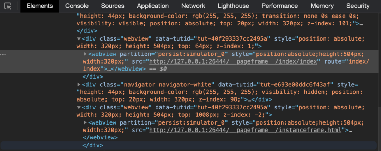381x151 pixels.
Task: Select the Security tab
Action: point(358,6)
